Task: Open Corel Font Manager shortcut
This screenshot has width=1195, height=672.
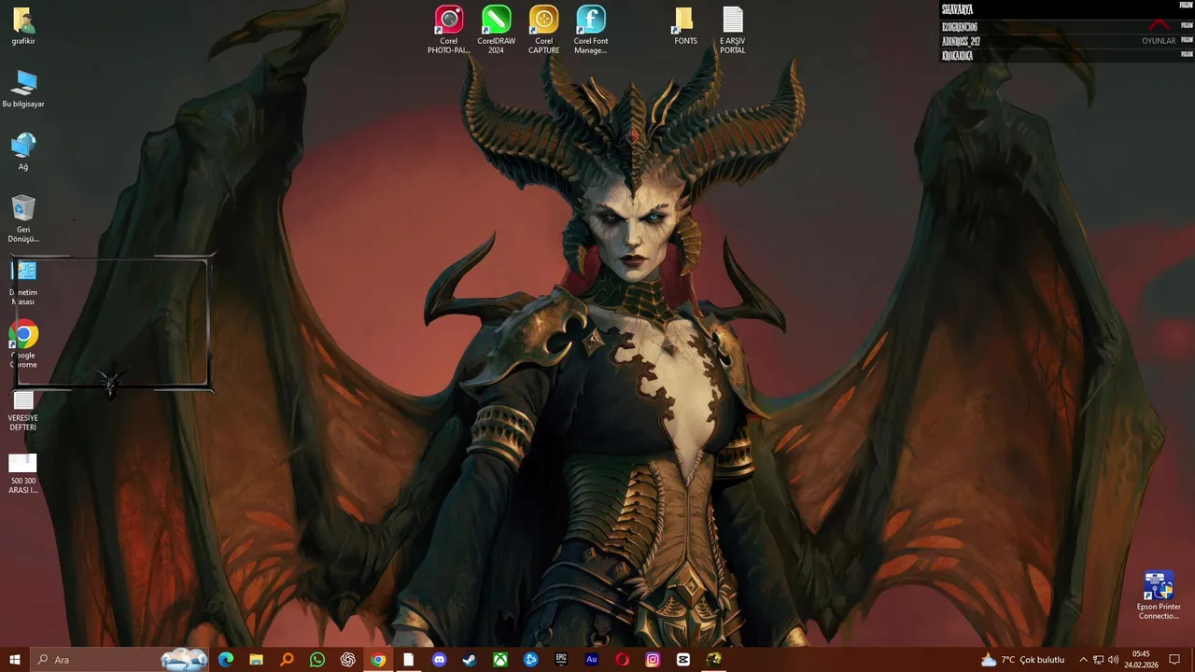Action: (x=591, y=29)
